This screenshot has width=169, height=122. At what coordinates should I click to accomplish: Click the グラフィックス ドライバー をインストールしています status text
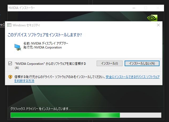(x=40, y=109)
